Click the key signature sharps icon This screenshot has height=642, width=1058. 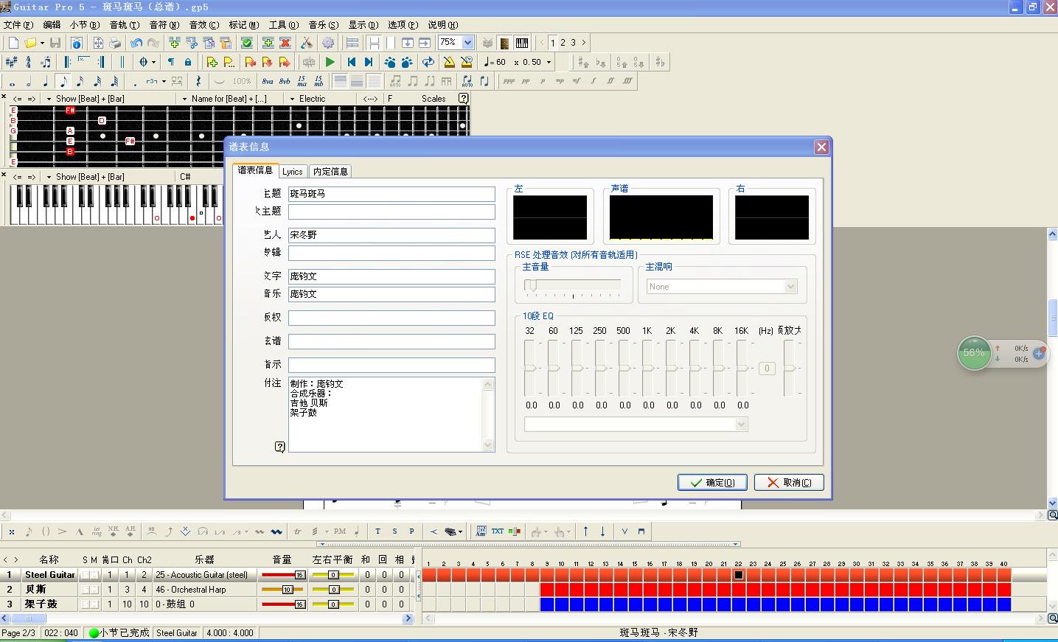pyautogui.click(x=12, y=62)
